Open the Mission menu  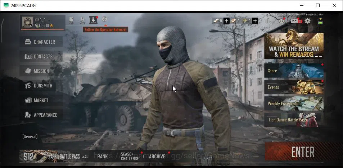pos(41,71)
